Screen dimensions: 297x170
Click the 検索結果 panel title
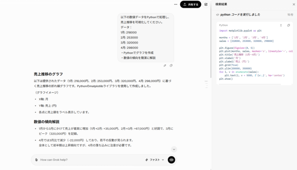pos(221,4)
